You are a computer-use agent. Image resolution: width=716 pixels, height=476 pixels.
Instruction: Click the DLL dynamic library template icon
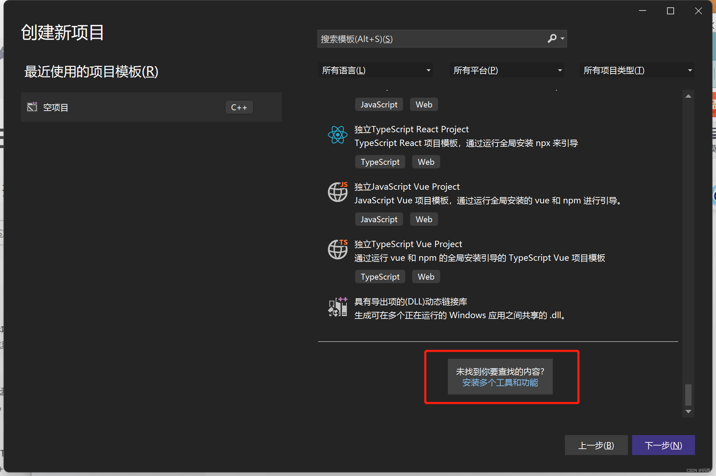pyautogui.click(x=337, y=307)
